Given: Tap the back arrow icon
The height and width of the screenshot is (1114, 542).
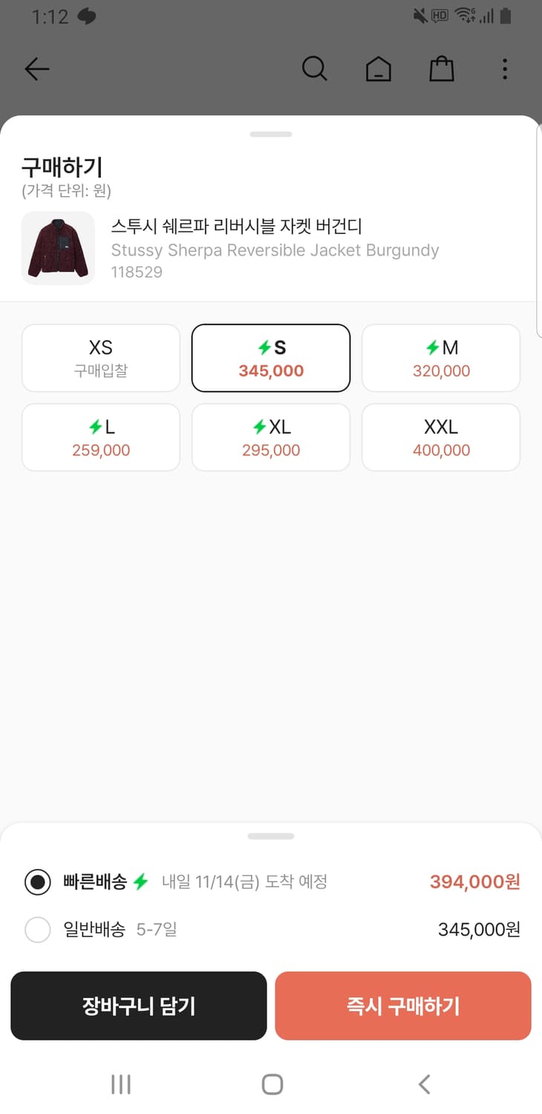Looking at the screenshot, I should (x=36, y=69).
